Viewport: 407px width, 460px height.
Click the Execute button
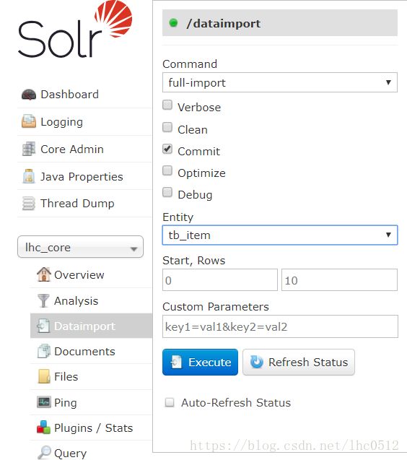[201, 362]
